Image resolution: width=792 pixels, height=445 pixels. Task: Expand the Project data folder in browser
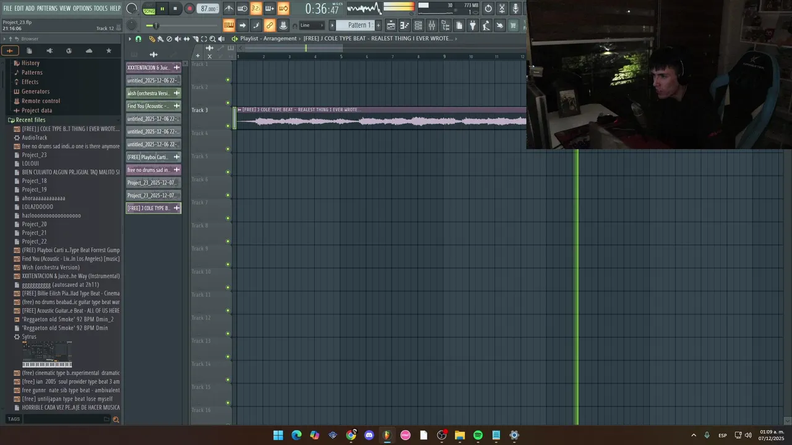coord(37,111)
